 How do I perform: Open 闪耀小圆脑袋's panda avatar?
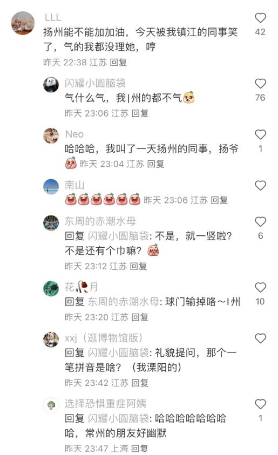[51, 85]
